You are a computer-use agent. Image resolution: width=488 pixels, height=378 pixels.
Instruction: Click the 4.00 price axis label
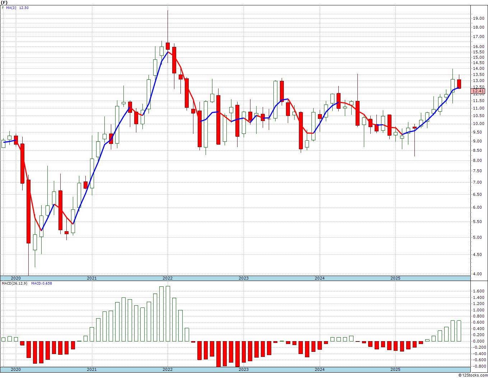click(x=477, y=274)
